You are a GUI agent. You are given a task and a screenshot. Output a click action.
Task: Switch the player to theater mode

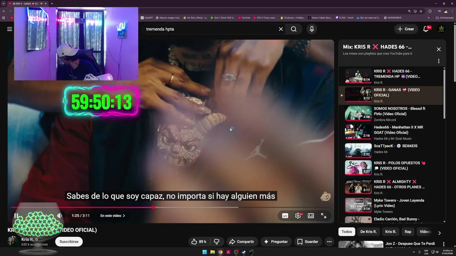point(311,216)
